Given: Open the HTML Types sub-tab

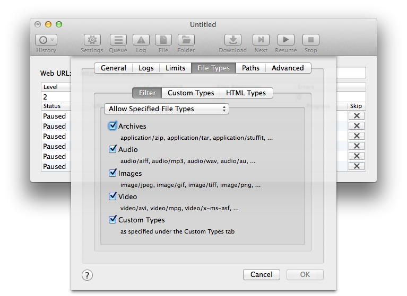Looking at the screenshot, I should pyautogui.click(x=246, y=93).
